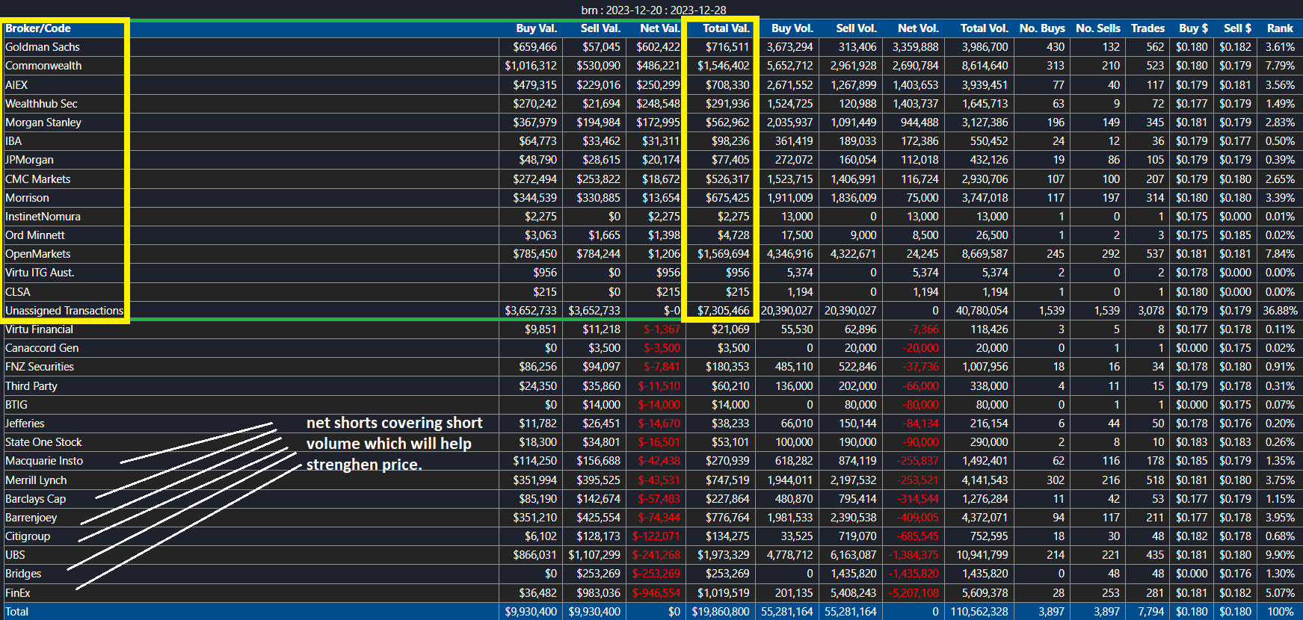The width and height of the screenshot is (1303, 620).
Task: Select the OpenMarkets broker name
Action: pyautogui.click(x=38, y=254)
